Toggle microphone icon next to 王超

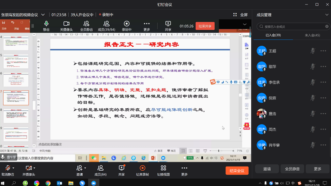click(313, 51)
